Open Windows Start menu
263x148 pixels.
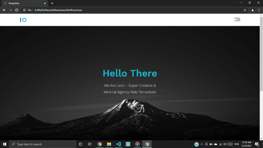5,144
